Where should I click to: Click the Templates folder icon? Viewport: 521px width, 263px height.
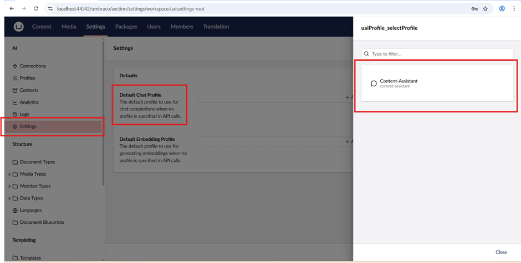click(15, 257)
